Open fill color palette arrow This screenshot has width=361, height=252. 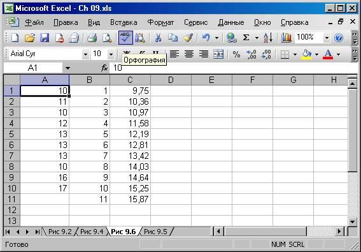click(316, 54)
